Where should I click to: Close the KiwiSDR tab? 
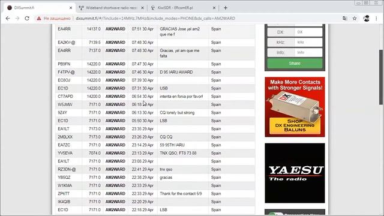pos(214,8)
